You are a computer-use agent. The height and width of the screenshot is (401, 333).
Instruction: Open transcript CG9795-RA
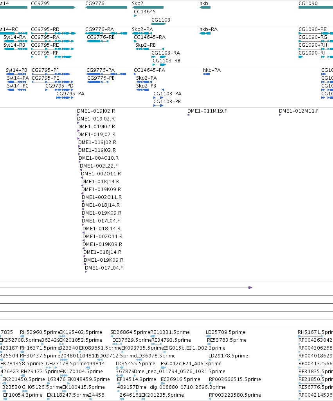tap(45, 37)
